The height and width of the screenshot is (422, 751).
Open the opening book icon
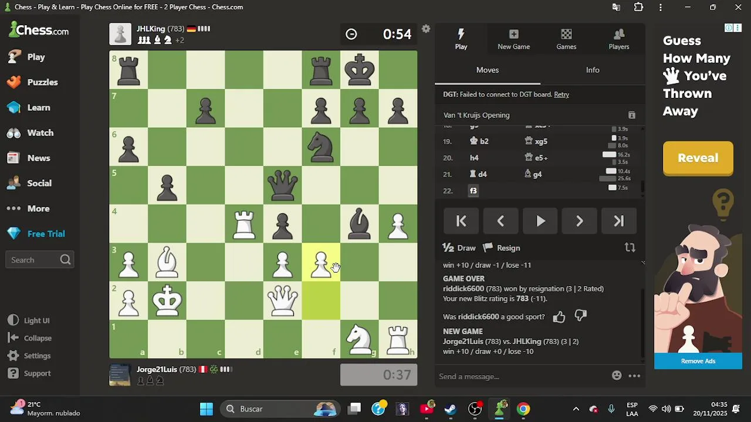pos(632,115)
